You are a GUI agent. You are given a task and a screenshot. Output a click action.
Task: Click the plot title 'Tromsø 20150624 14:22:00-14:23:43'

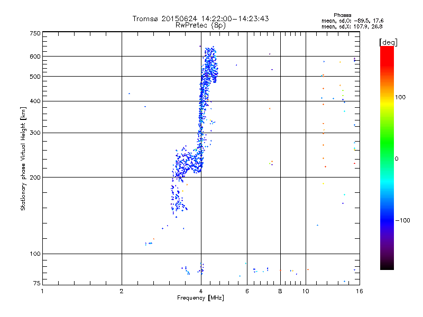coord(200,18)
